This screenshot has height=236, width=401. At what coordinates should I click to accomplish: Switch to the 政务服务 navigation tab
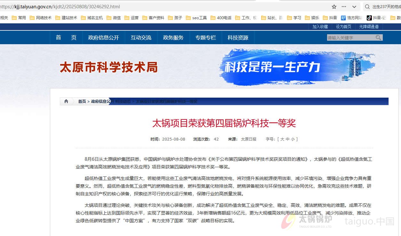pos(173,37)
